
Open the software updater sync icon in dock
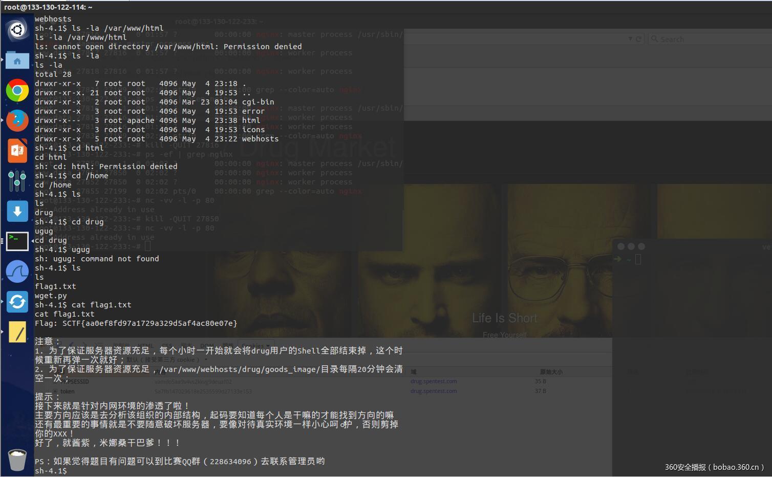[x=17, y=302]
